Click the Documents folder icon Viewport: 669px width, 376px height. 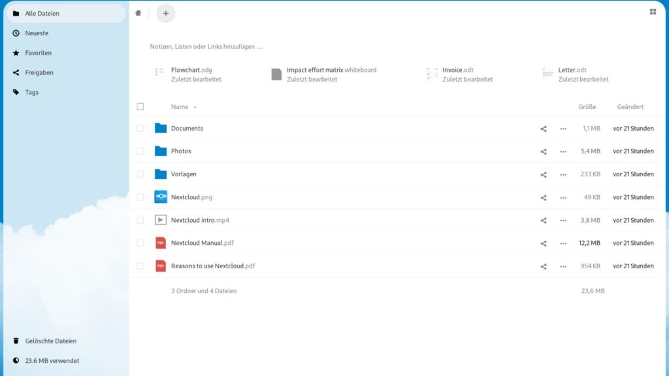pyautogui.click(x=161, y=128)
